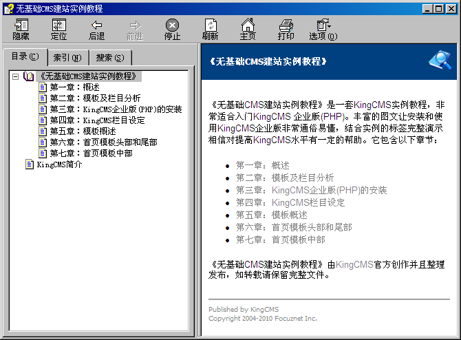The width and height of the screenshot is (461, 340).
Task: Collapse the 《无基础CMS建站实例教程》 tree node
Action: click(16, 77)
